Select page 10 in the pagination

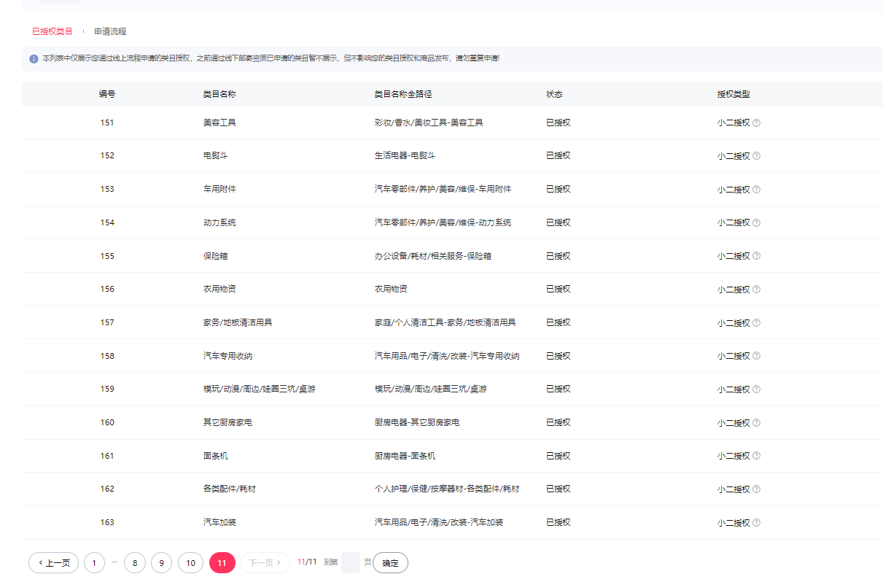pos(190,562)
